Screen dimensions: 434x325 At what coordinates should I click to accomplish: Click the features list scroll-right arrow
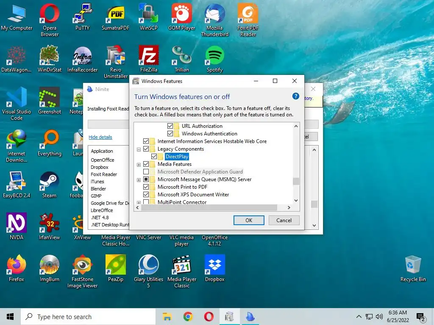(x=289, y=207)
